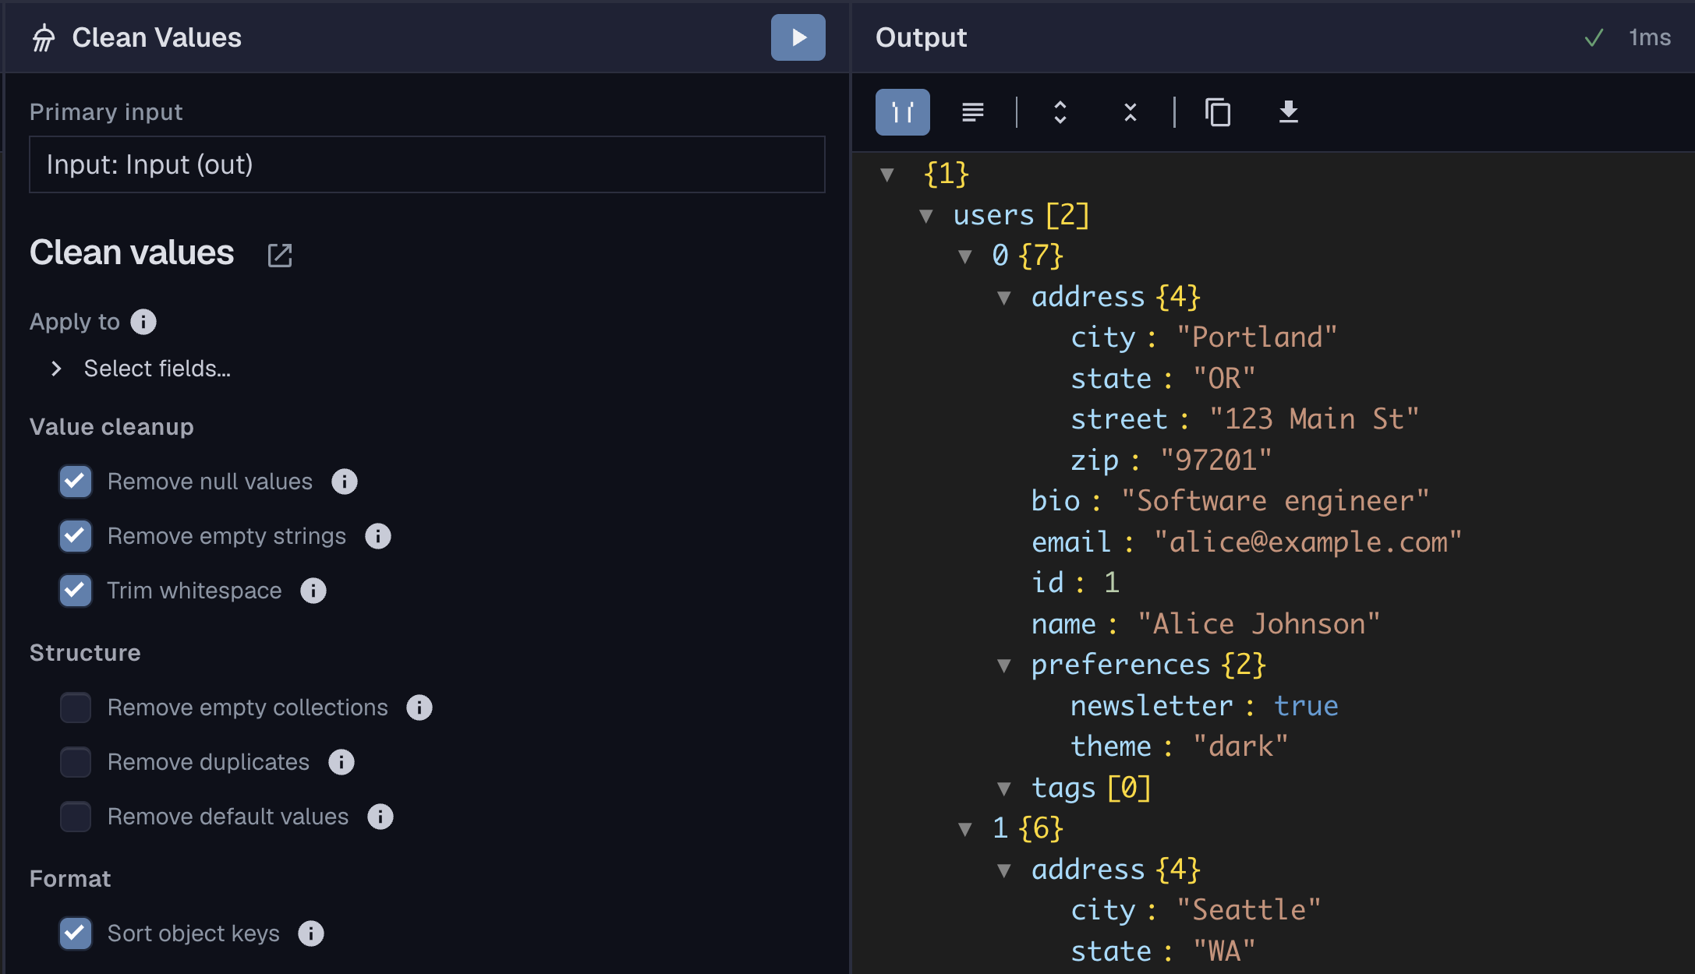Show info for Apply to
Image resolution: width=1695 pixels, height=974 pixels.
(x=143, y=322)
